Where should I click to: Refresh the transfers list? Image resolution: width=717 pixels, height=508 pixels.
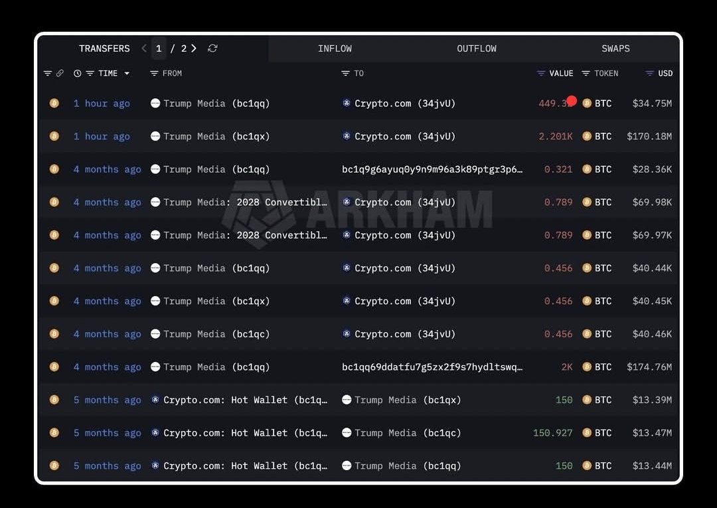[x=212, y=48]
